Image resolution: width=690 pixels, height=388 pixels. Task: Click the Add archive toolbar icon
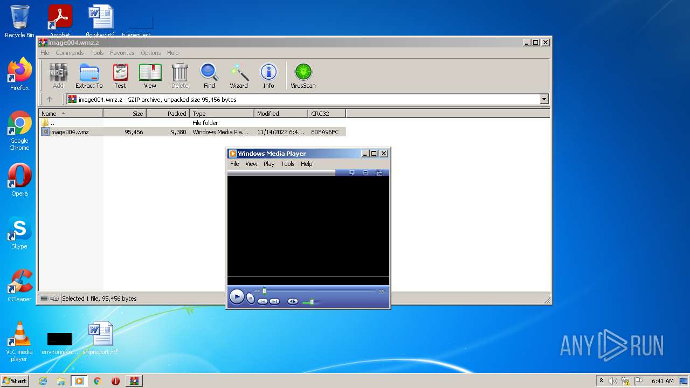click(58, 76)
